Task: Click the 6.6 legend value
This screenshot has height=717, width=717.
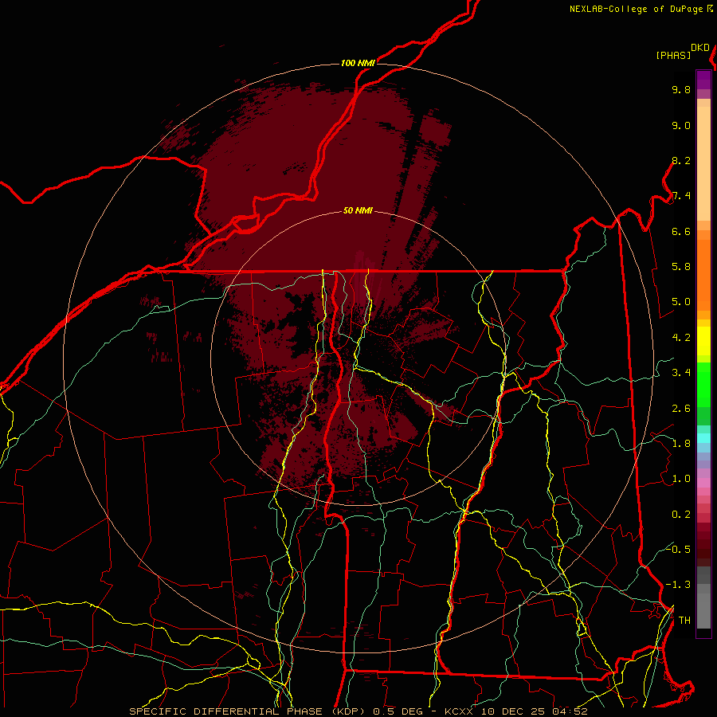Action: (x=681, y=231)
